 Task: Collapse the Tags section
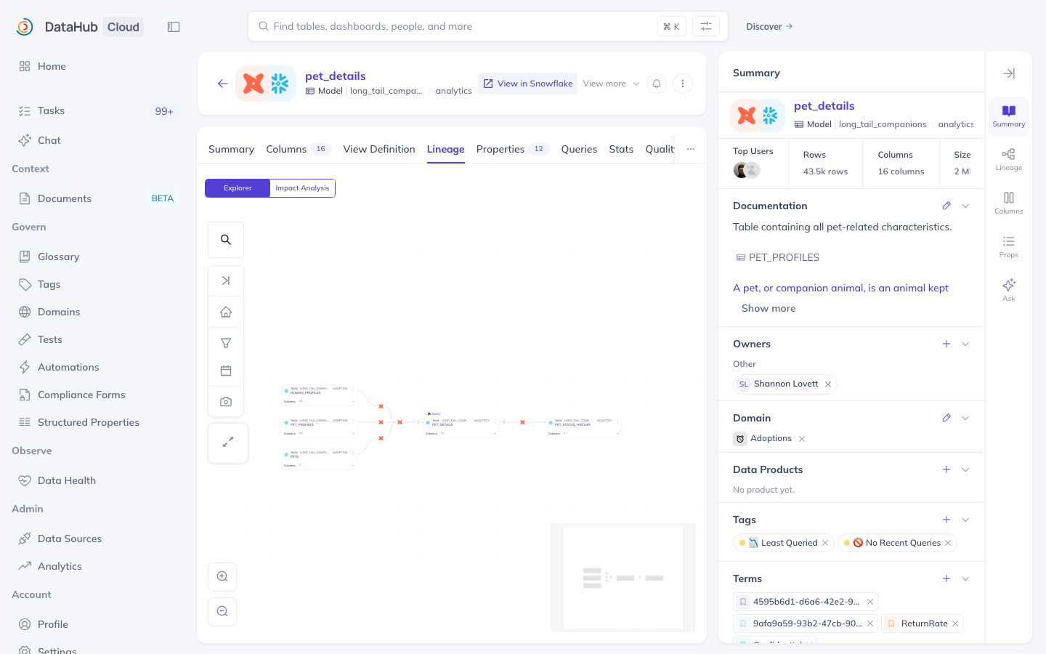pyautogui.click(x=965, y=520)
